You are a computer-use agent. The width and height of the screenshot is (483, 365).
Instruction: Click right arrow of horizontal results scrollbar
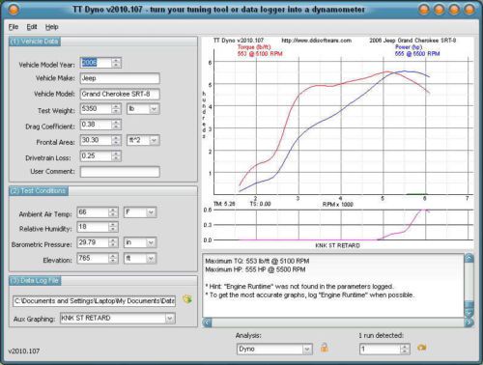pos(469,323)
